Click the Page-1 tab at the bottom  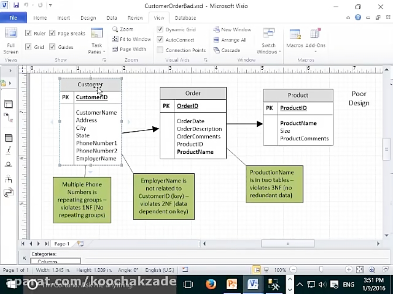tap(61, 244)
